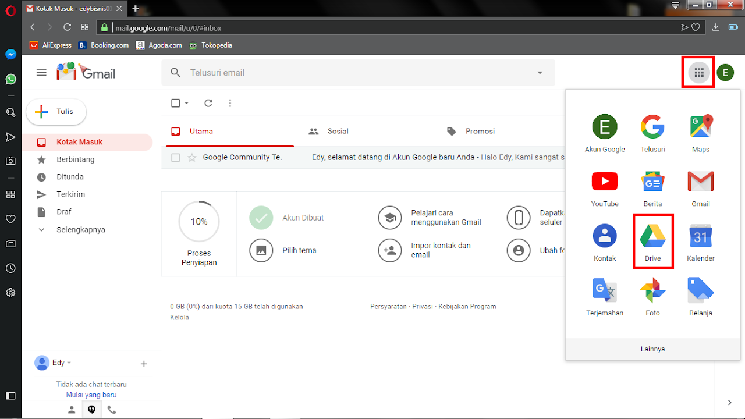Open the AliExpress bookmark
Screen dimensions: 745x419
pos(51,45)
